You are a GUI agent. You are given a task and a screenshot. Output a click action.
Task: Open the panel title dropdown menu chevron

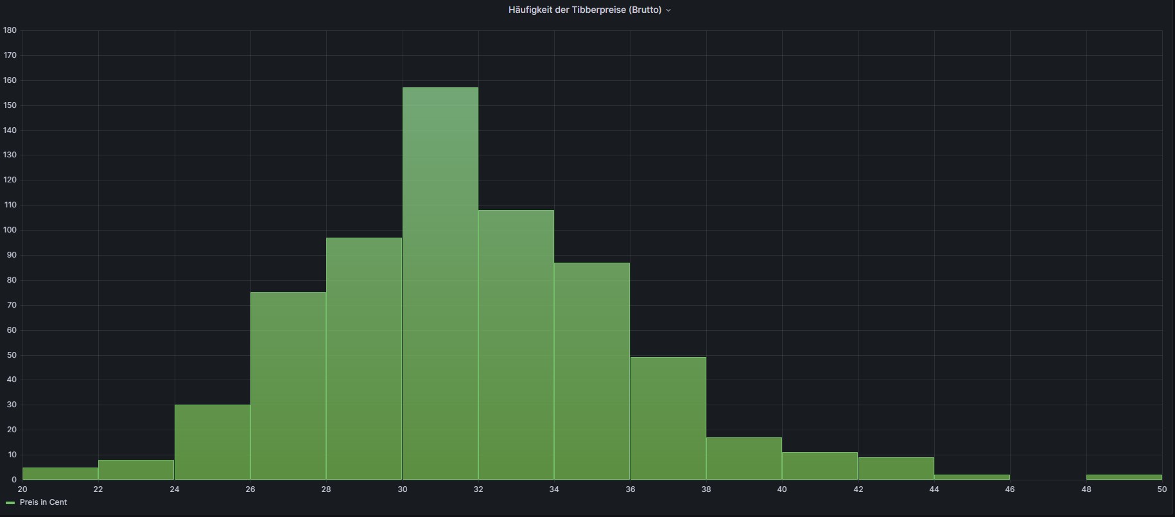[668, 10]
